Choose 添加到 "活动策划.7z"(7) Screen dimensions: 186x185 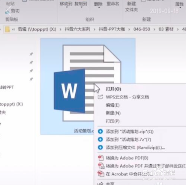pos(128,140)
